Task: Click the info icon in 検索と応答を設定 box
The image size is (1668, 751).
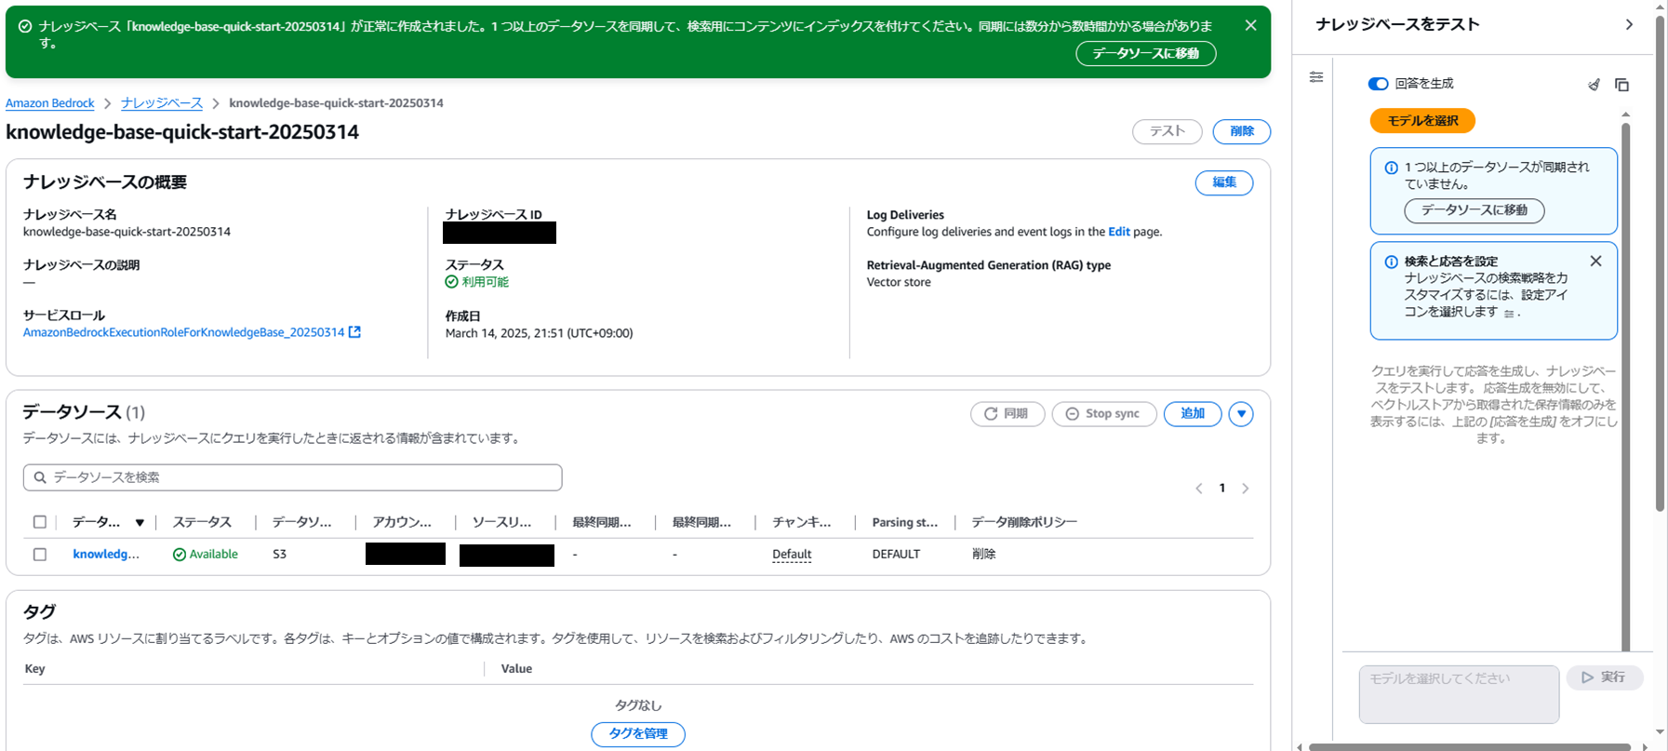Action: pos(1391,262)
